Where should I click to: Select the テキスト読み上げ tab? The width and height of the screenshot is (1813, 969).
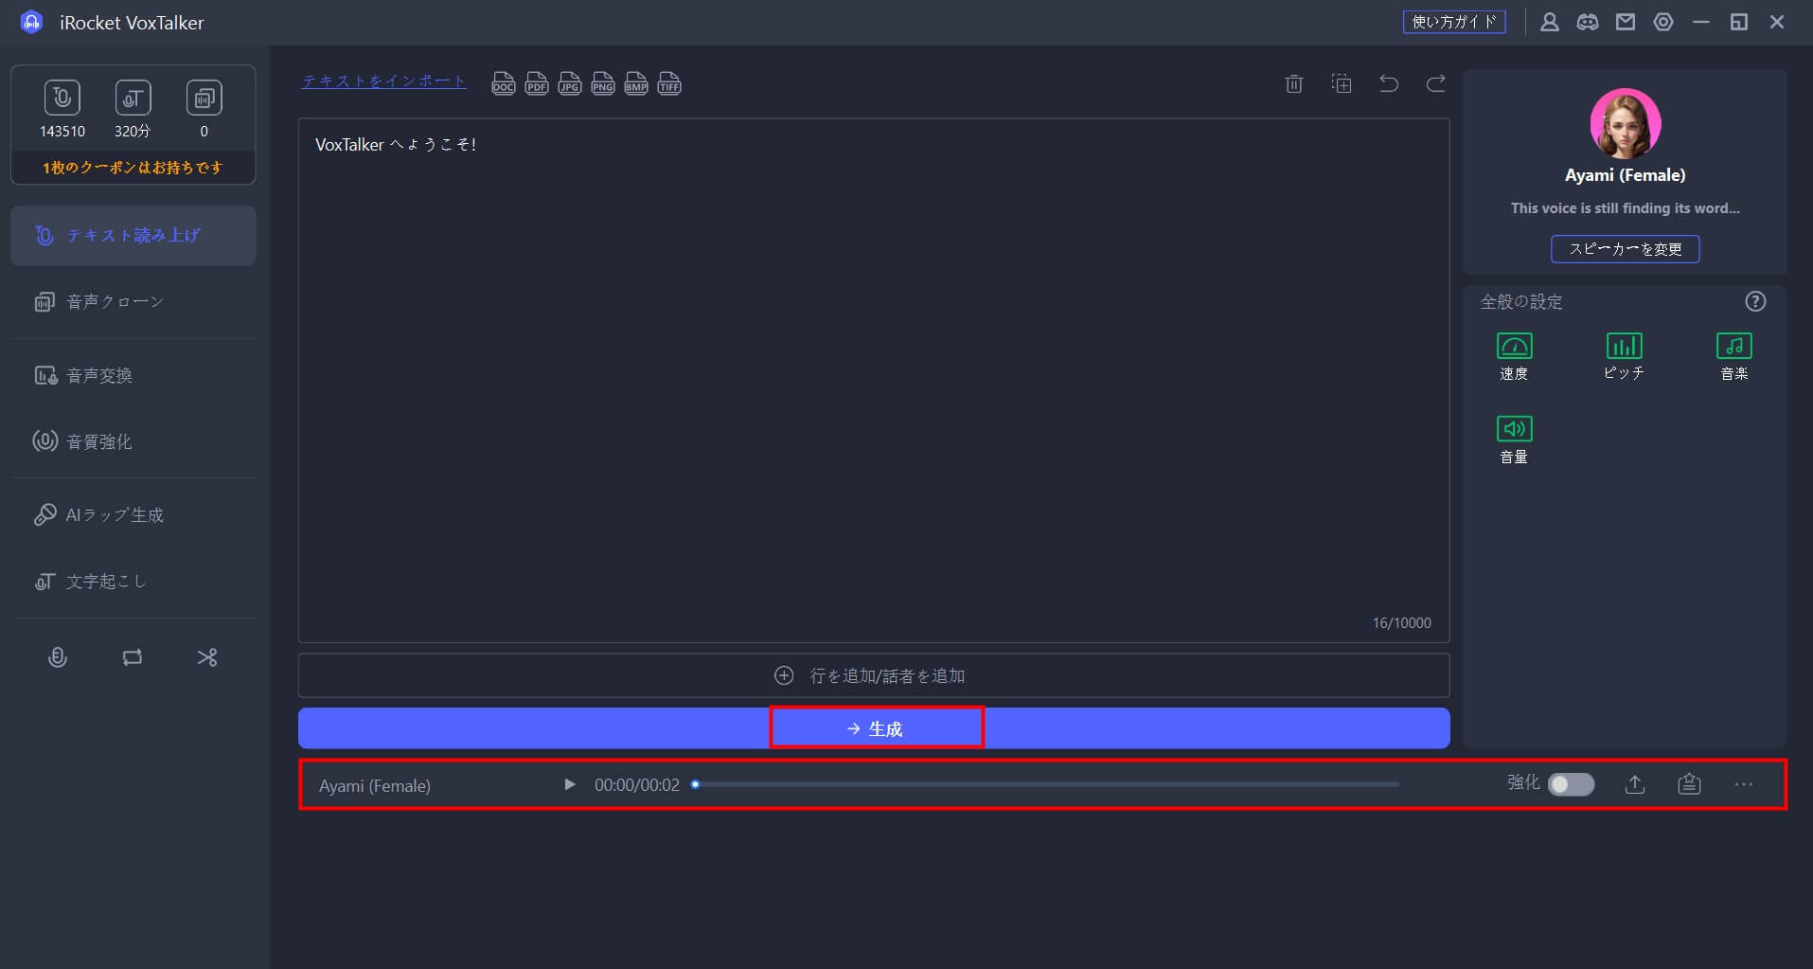click(133, 235)
